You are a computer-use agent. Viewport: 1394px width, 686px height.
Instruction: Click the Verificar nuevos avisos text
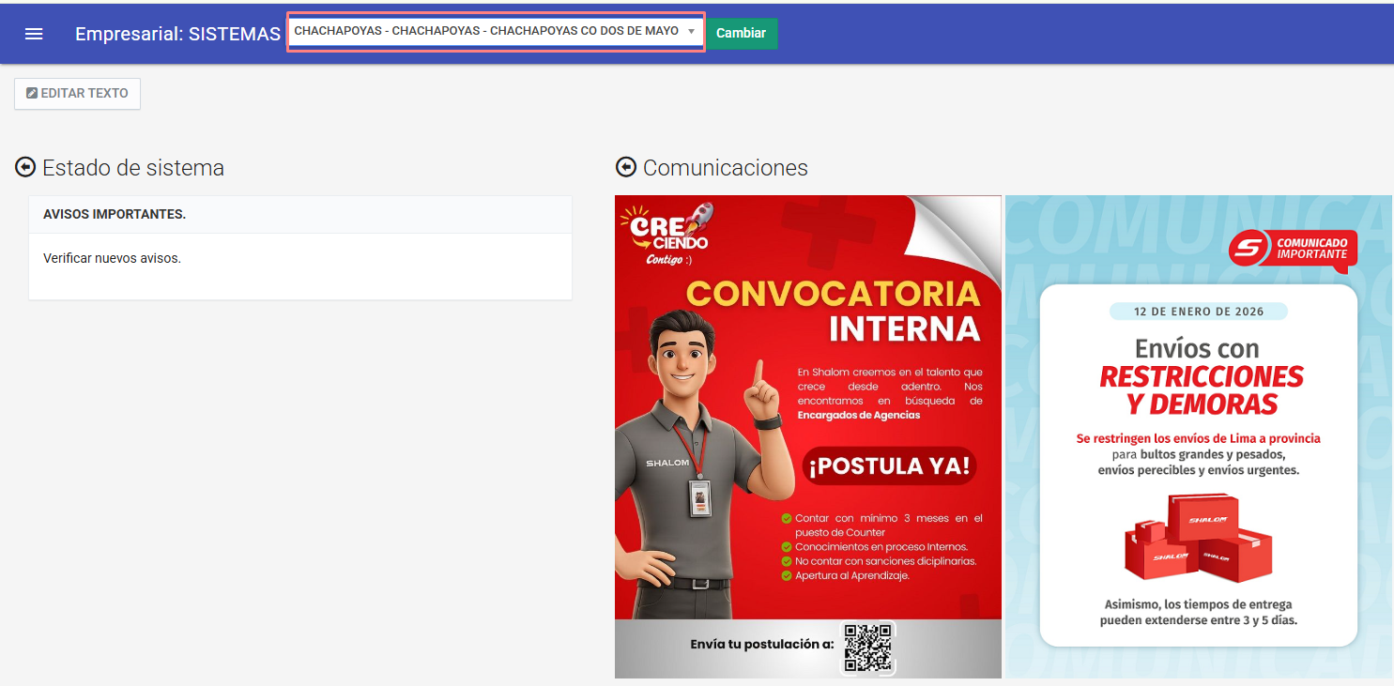[112, 258]
